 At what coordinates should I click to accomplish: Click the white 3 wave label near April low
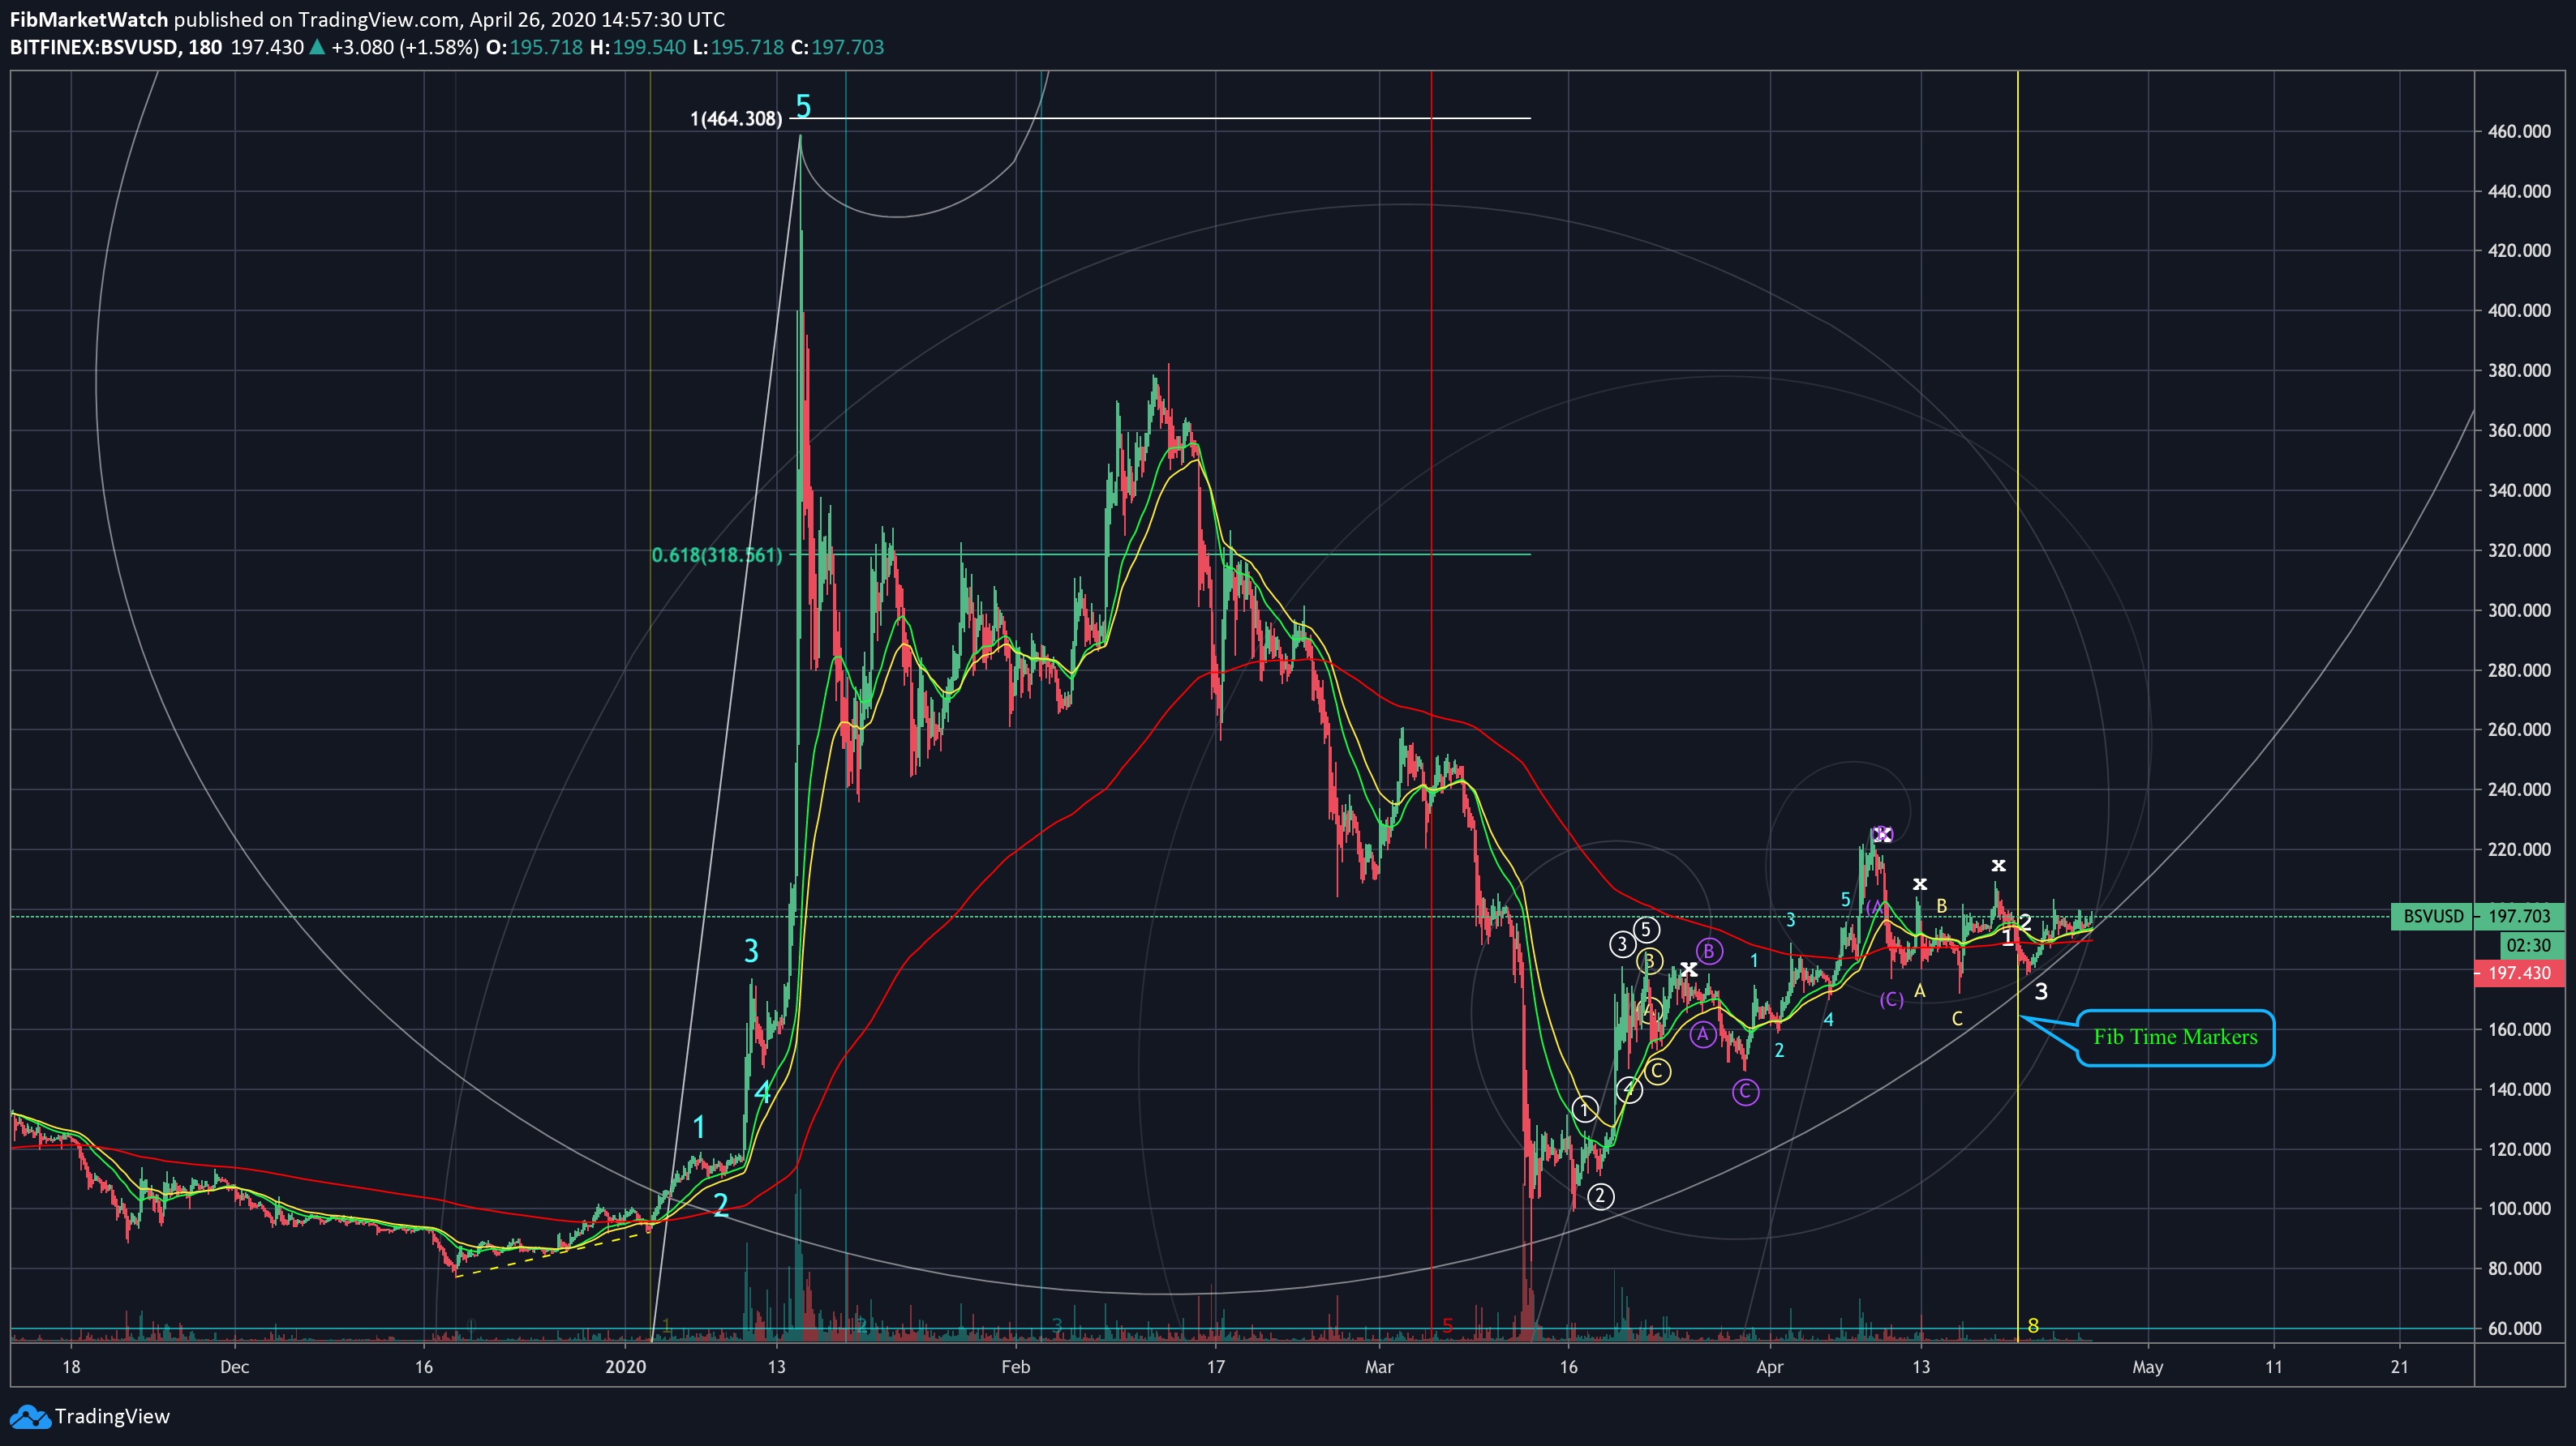pyautogui.click(x=2041, y=991)
